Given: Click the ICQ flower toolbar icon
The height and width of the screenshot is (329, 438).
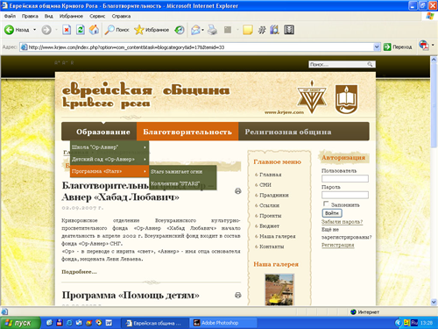Looking at the screenshot, I should (x=262, y=30).
